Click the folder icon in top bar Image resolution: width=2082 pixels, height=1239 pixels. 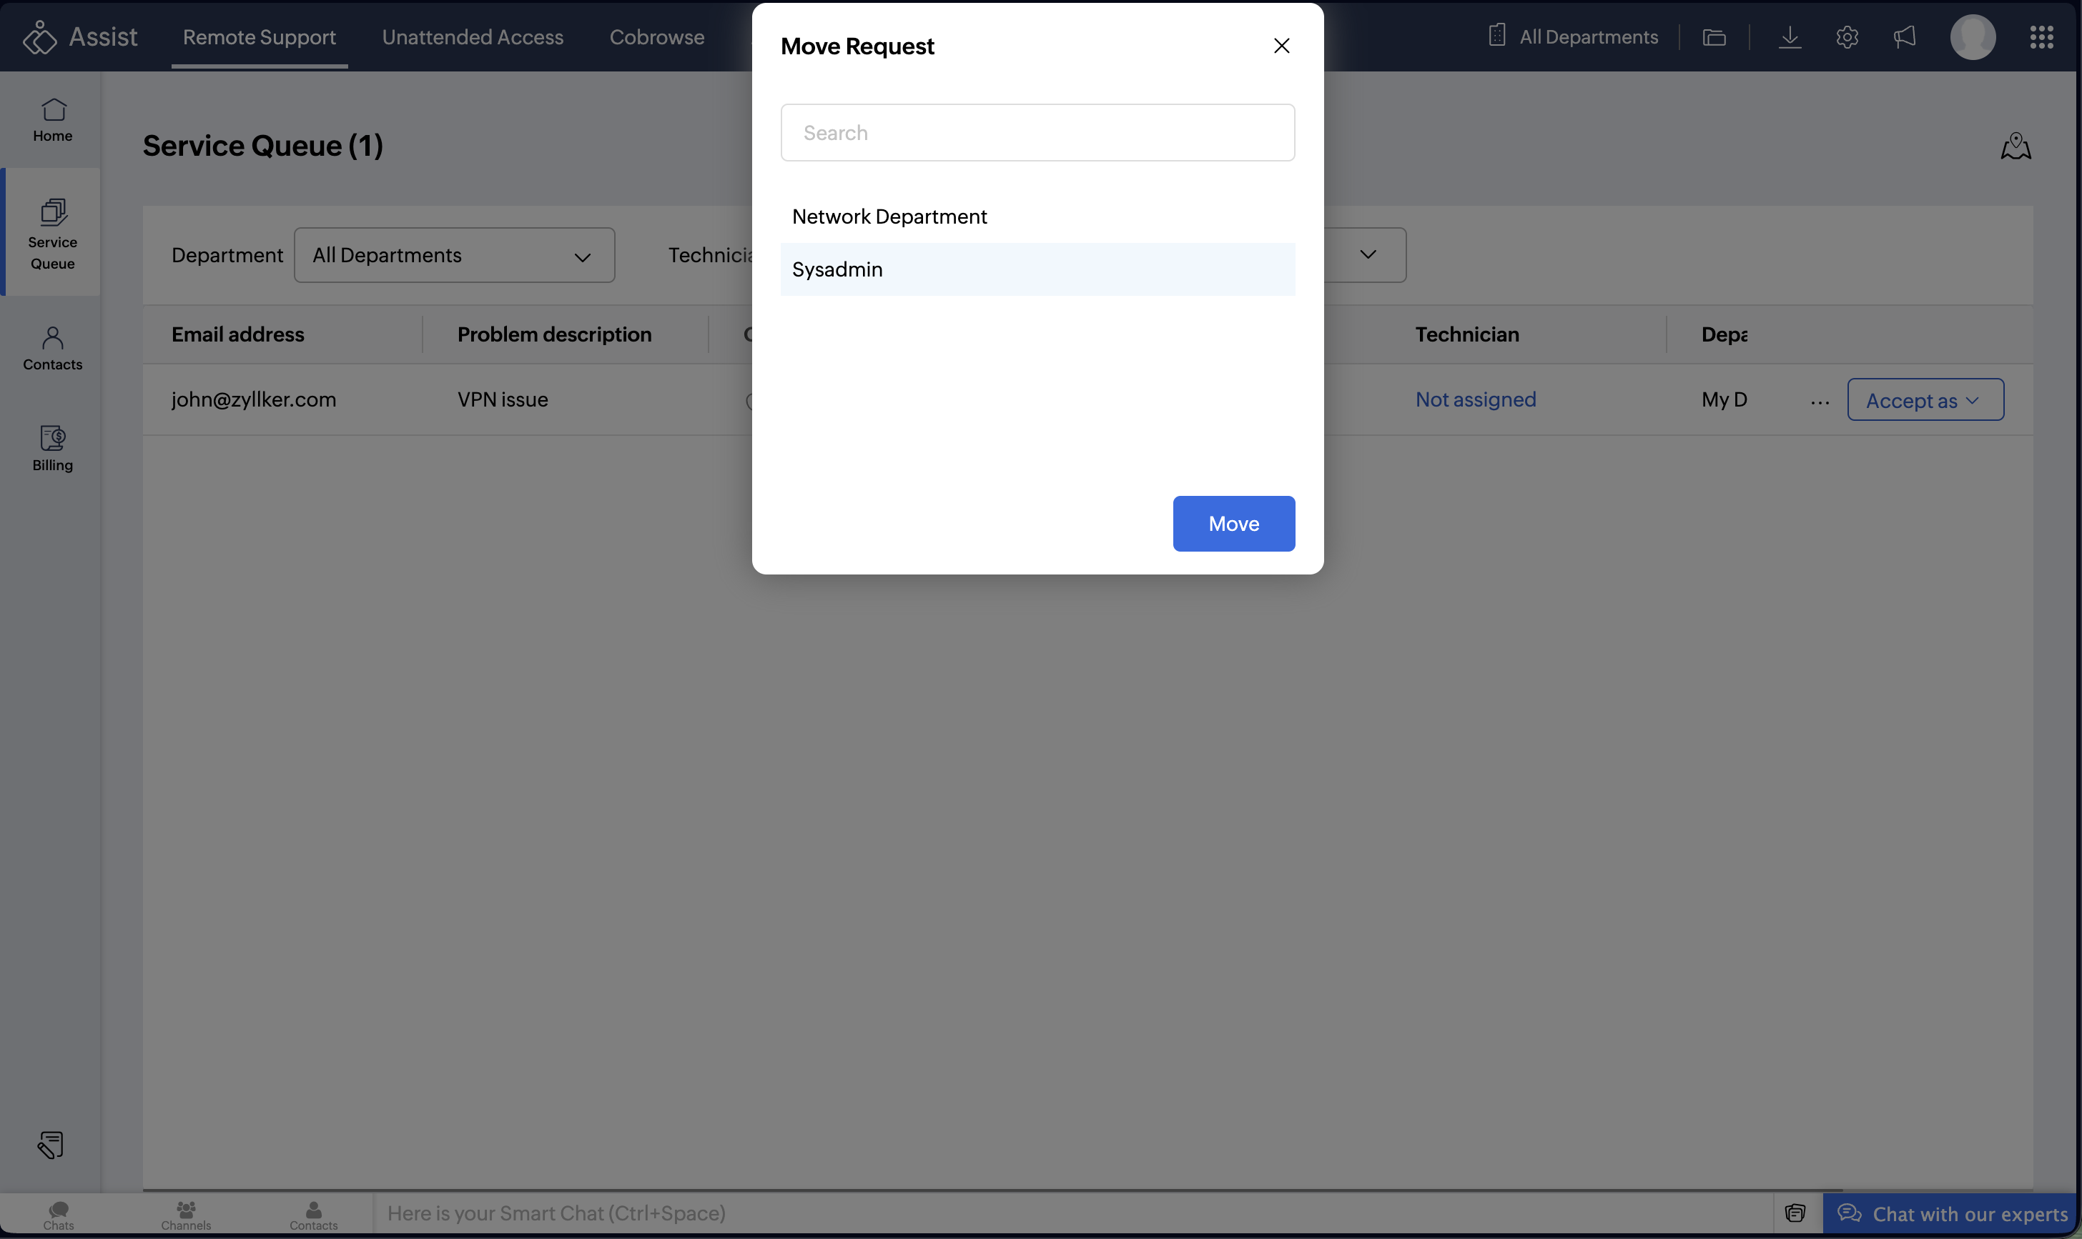[x=1714, y=36]
